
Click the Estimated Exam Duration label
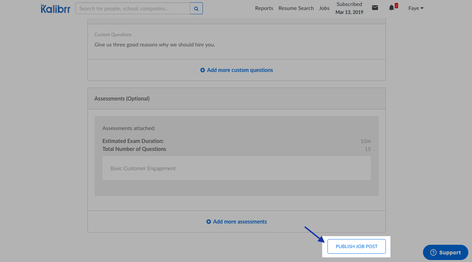pos(133,141)
